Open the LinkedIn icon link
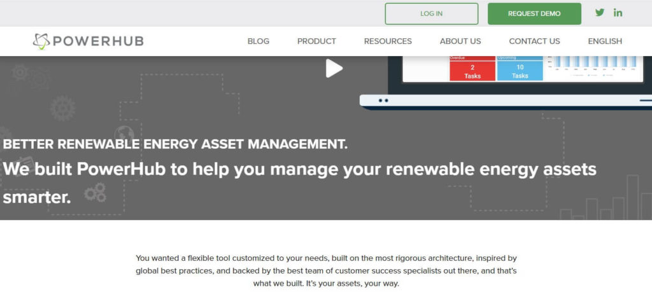This screenshot has height=308, width=652. [618, 13]
